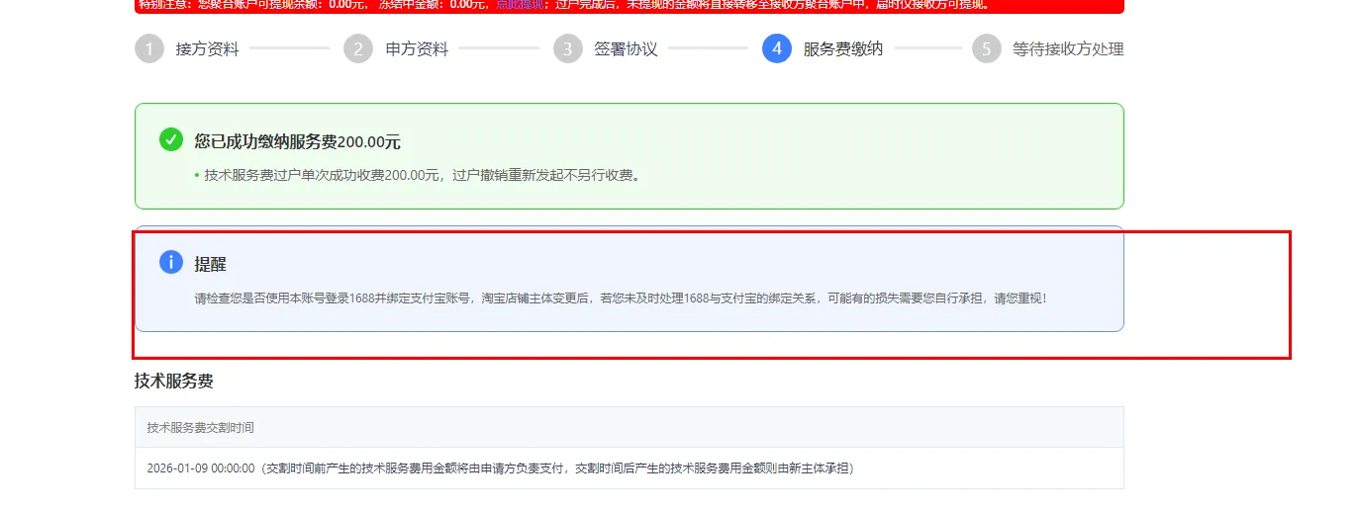Click the reminder text about 1688 and 支付宝 binding
The height and width of the screenshot is (510, 1359).
pyautogui.click(x=621, y=297)
